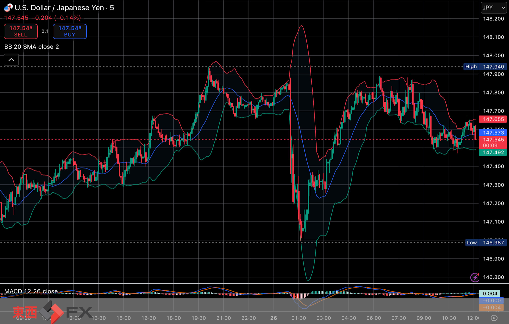This screenshot has width=509, height=324.
Task: Click the 26 date marker on time axis
Action: [274, 318]
